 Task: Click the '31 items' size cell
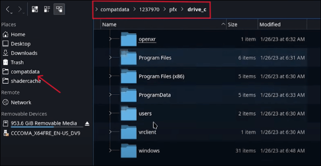coord(245,151)
